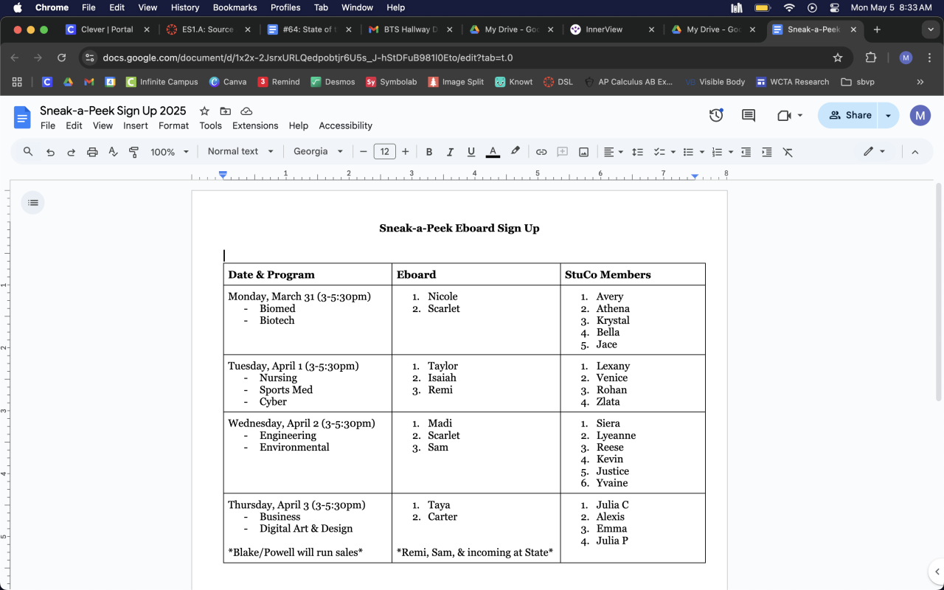Open the Extensions menu
The image size is (944, 590).
255,125
